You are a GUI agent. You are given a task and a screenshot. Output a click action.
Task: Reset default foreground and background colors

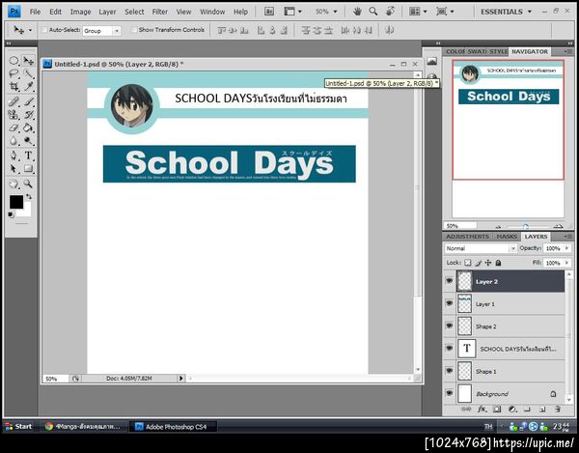tap(11, 214)
